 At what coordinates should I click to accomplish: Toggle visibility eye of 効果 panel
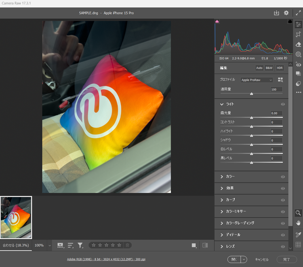coord(283,188)
